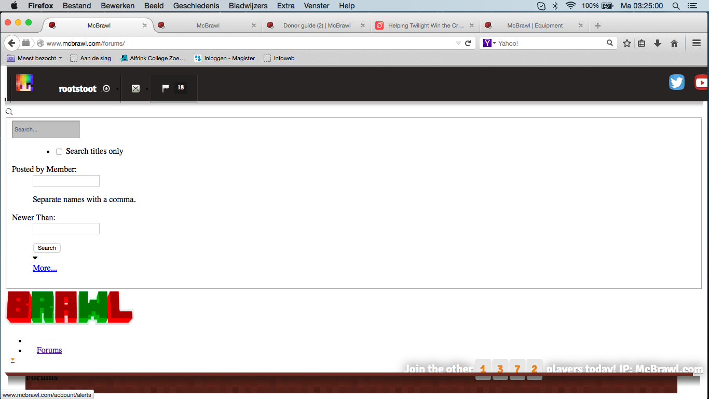This screenshot has height=399, width=709.
Task: Open the rootstoot username link
Action: [78, 89]
